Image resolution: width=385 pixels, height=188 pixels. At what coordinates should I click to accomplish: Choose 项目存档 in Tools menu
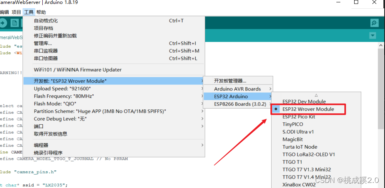coord(114,28)
